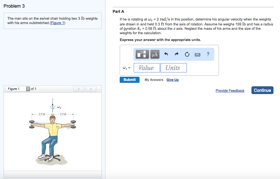Viewport: 280px width, 179px height.
Task: Click 'Express your answer with the appropriate units.'
Action: [160, 40]
